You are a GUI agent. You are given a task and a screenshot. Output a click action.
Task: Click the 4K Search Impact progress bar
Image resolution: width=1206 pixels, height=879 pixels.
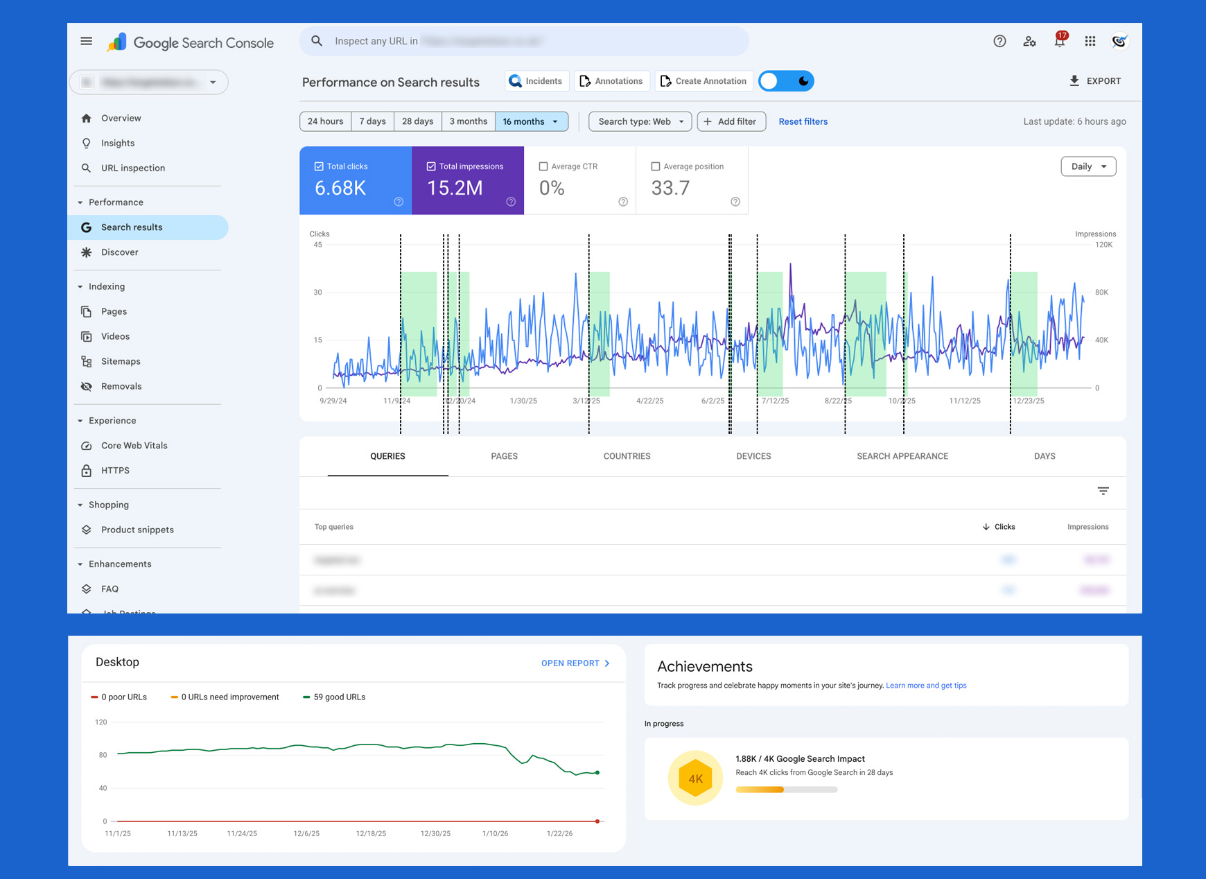787,790
